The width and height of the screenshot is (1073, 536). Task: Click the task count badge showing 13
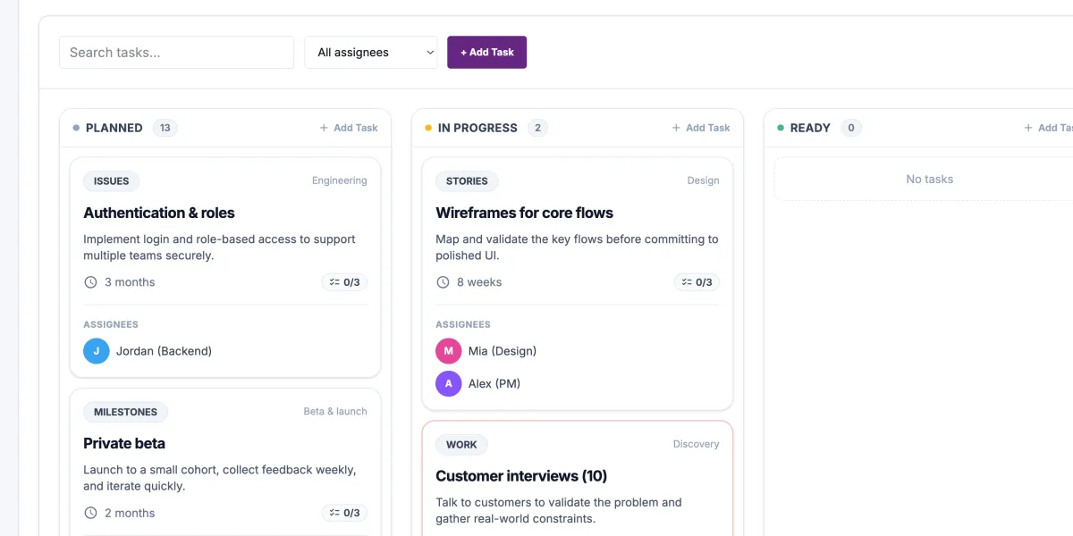[x=165, y=128]
